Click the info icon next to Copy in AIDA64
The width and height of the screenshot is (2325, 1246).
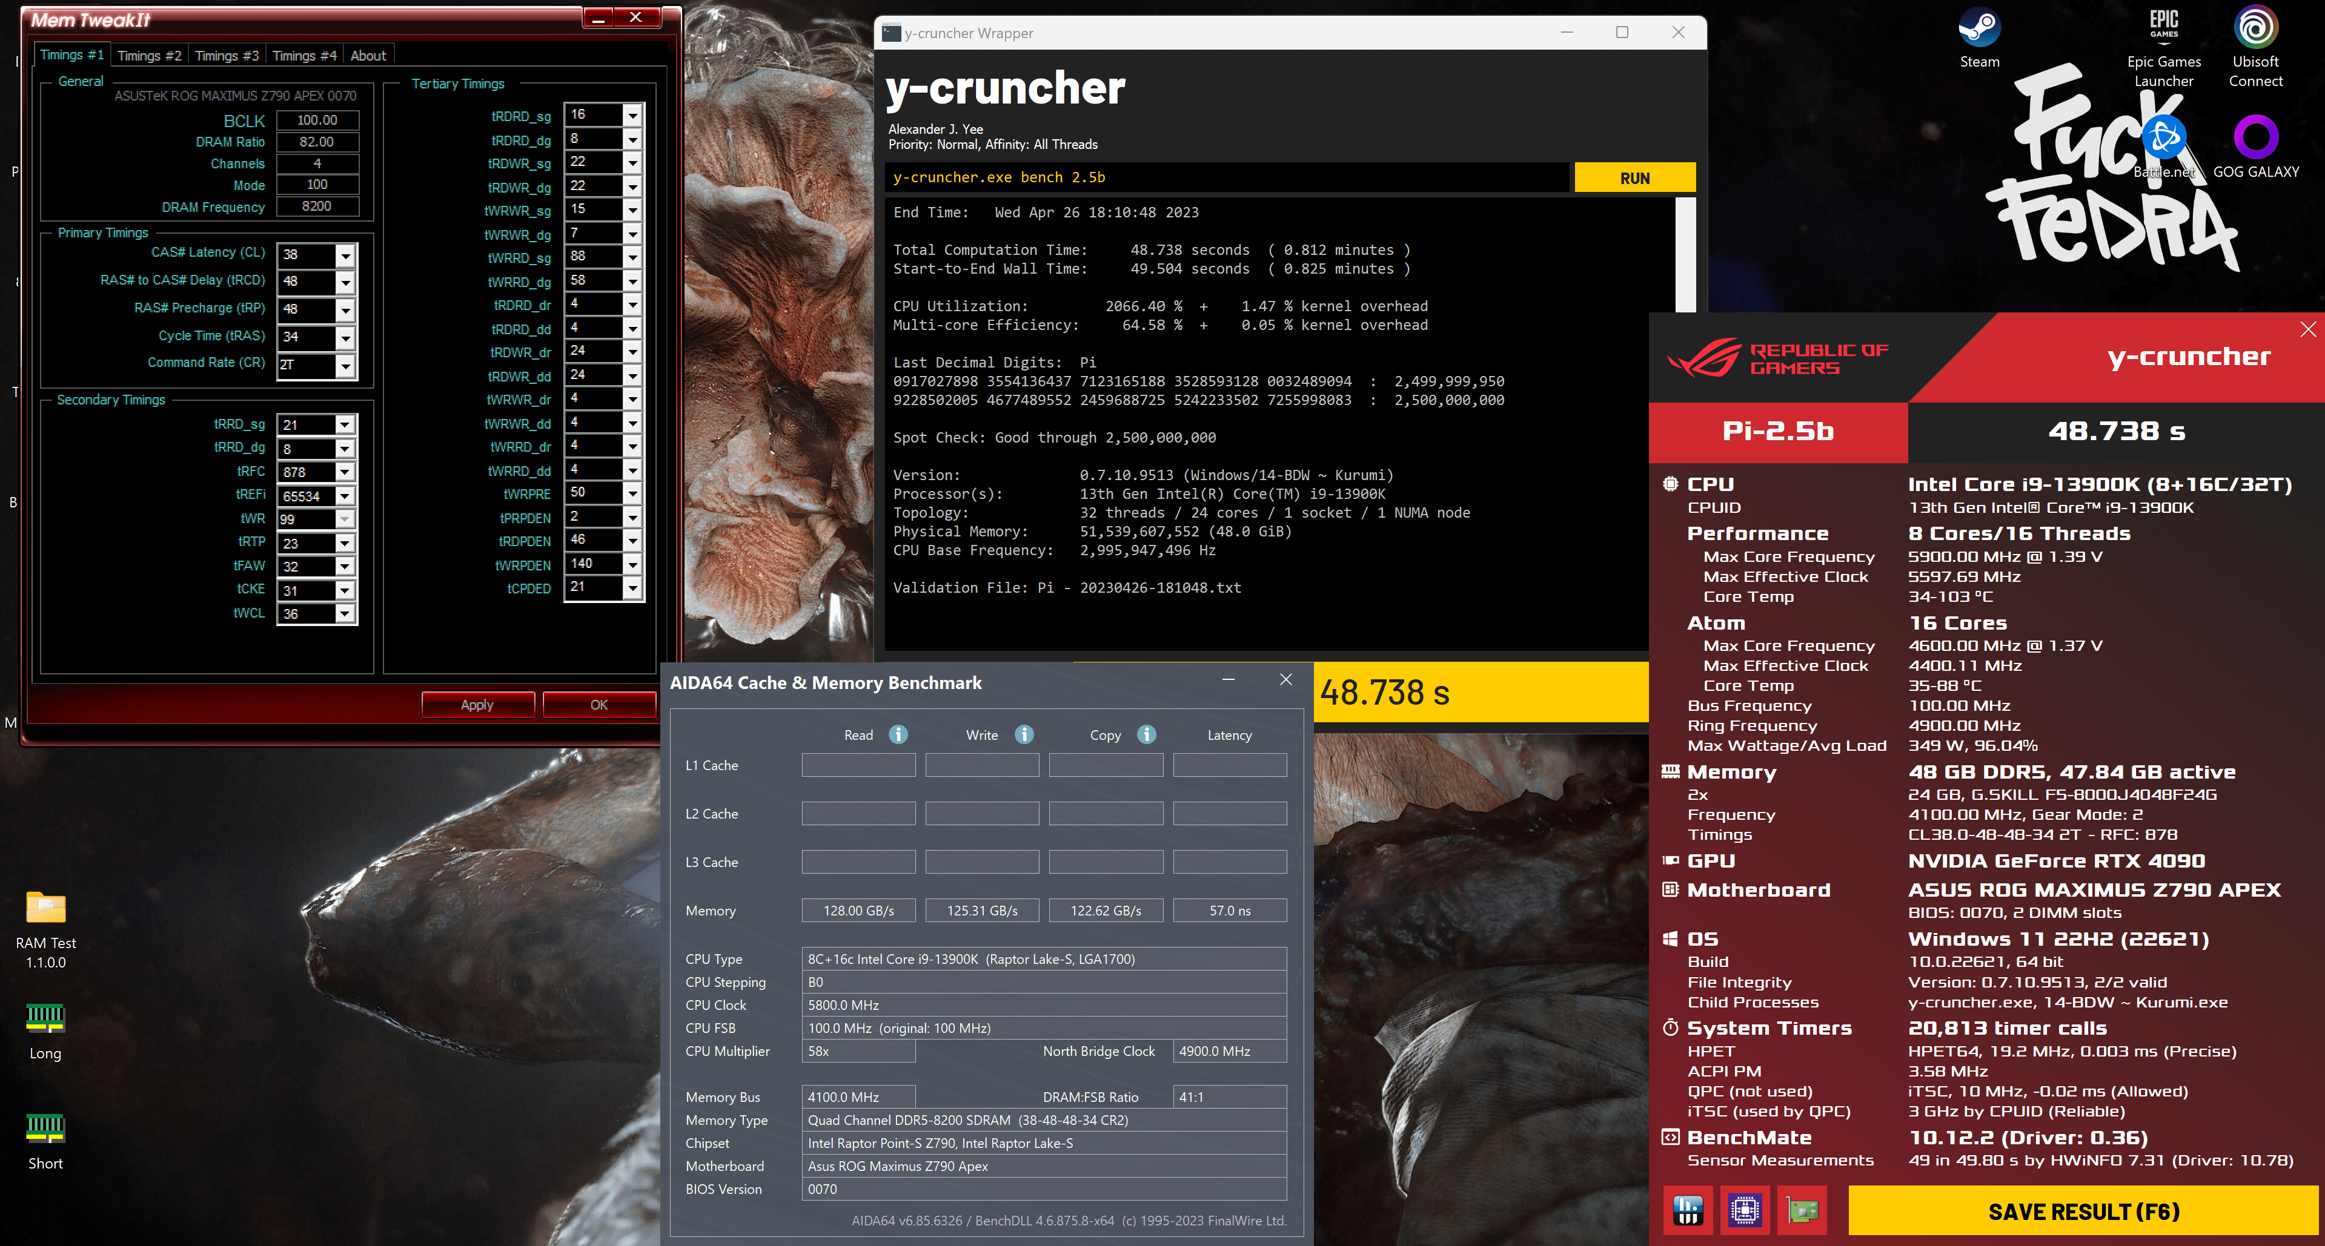point(1146,734)
